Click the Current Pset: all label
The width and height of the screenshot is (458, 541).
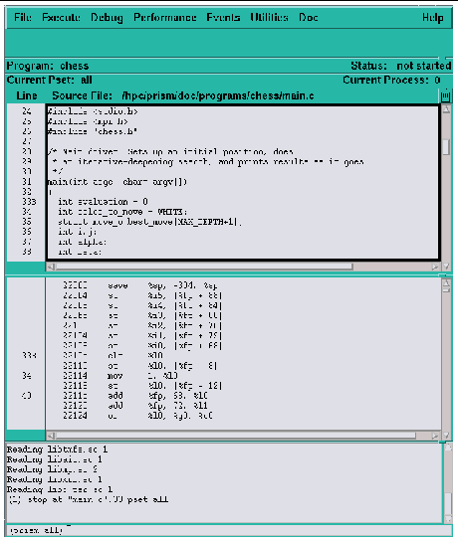pos(50,80)
